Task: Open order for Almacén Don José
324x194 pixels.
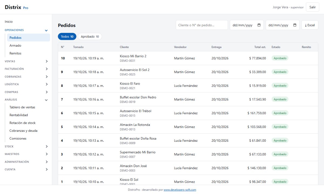Action: [188, 168]
